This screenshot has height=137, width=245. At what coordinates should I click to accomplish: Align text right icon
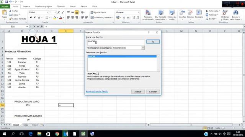tap(77, 18)
